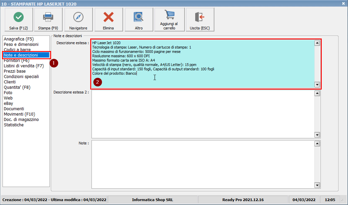Open the Altro magnifier icon

click(x=138, y=17)
